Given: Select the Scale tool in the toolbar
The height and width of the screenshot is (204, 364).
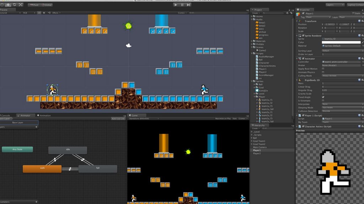Looking at the screenshot, I should 21,5.
